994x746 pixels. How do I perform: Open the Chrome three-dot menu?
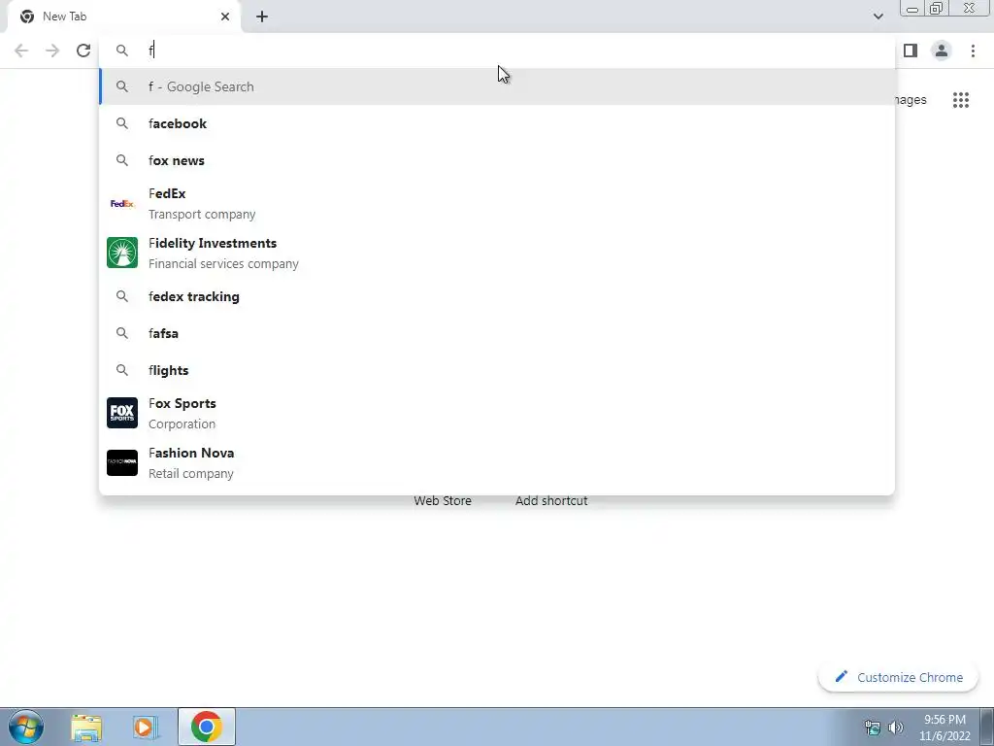pyautogui.click(x=973, y=51)
